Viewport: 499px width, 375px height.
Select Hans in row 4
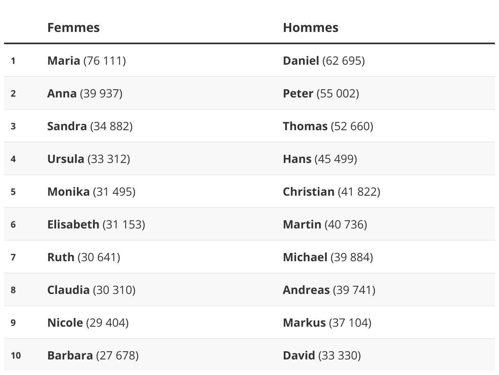coord(297,159)
